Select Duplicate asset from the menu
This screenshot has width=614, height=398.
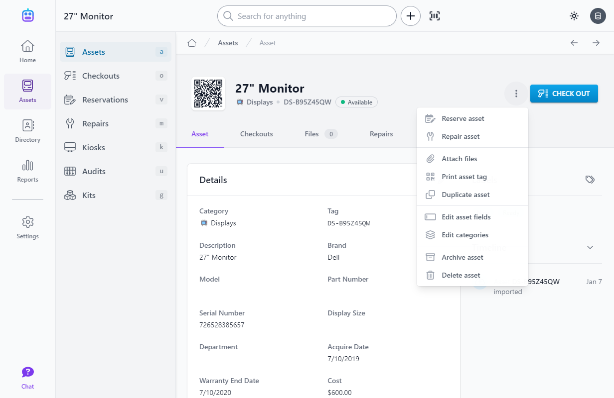click(466, 194)
